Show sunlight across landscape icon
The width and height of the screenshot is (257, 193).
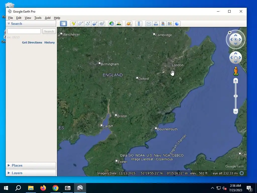119,24
